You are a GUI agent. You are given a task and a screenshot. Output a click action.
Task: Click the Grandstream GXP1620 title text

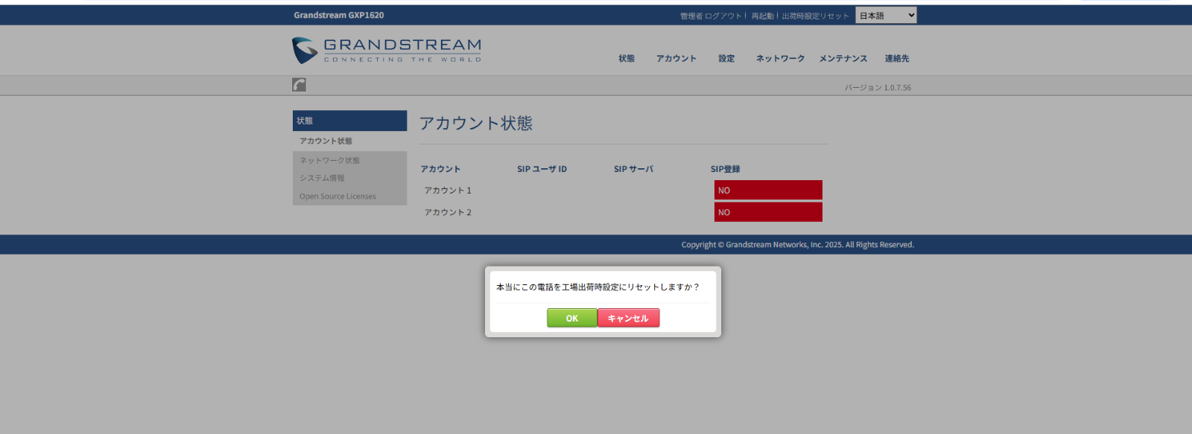(339, 15)
